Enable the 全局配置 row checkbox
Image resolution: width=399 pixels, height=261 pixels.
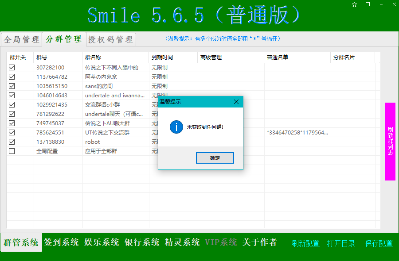[x=12, y=151]
